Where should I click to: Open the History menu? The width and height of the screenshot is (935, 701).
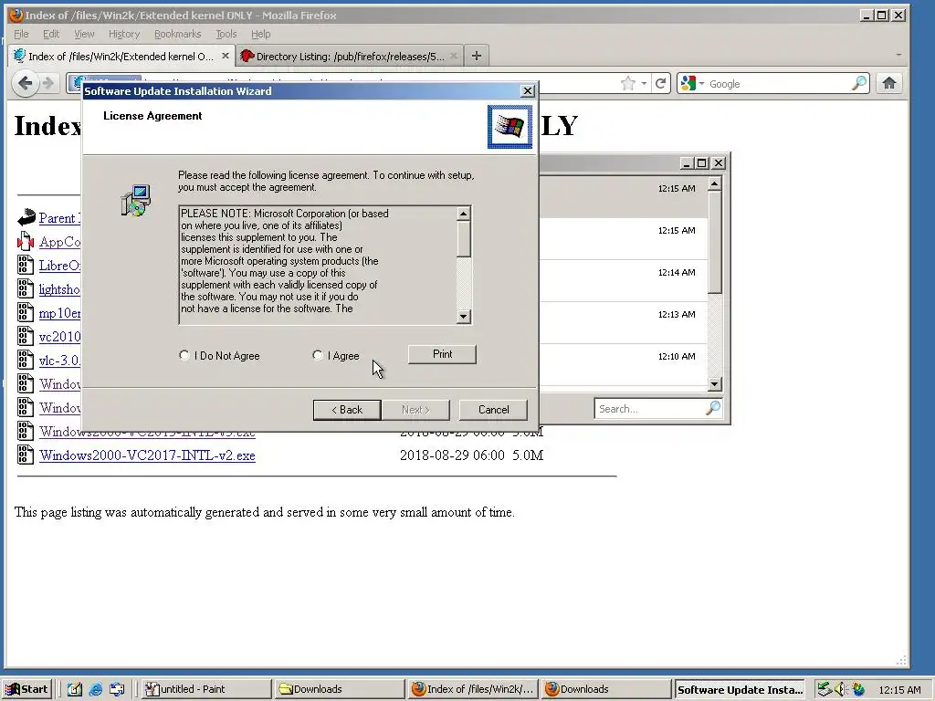(x=124, y=34)
